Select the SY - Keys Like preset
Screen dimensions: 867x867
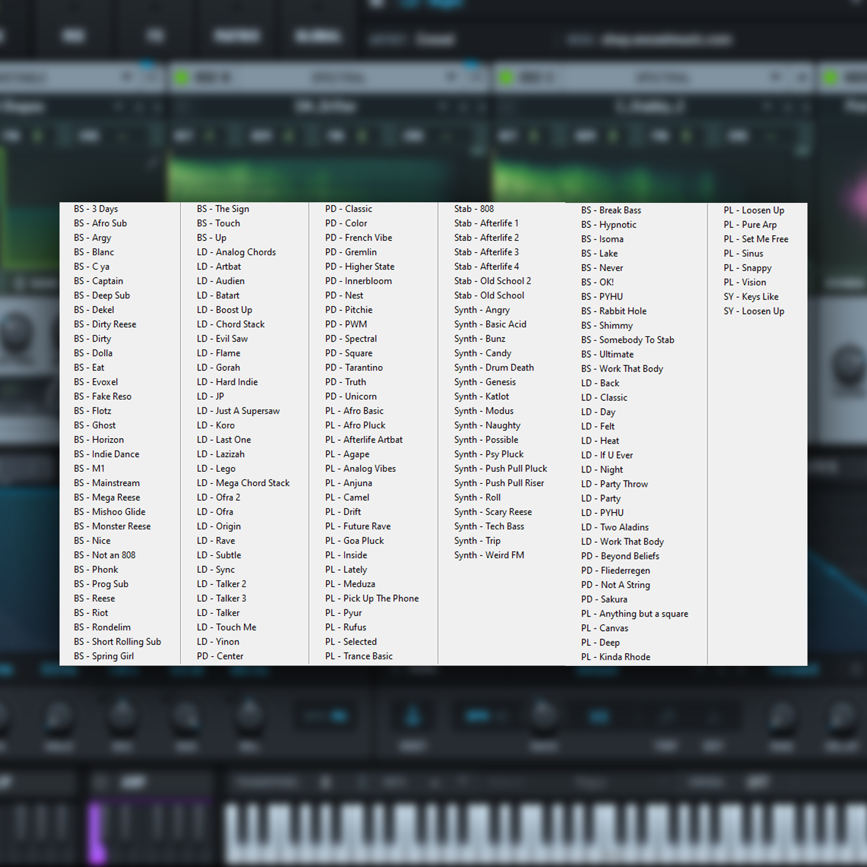click(751, 297)
